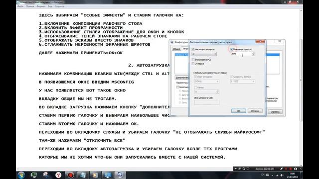319x179 pixels.
Task: Switch to the Notepad taskbar button
Action: tap(83, 175)
